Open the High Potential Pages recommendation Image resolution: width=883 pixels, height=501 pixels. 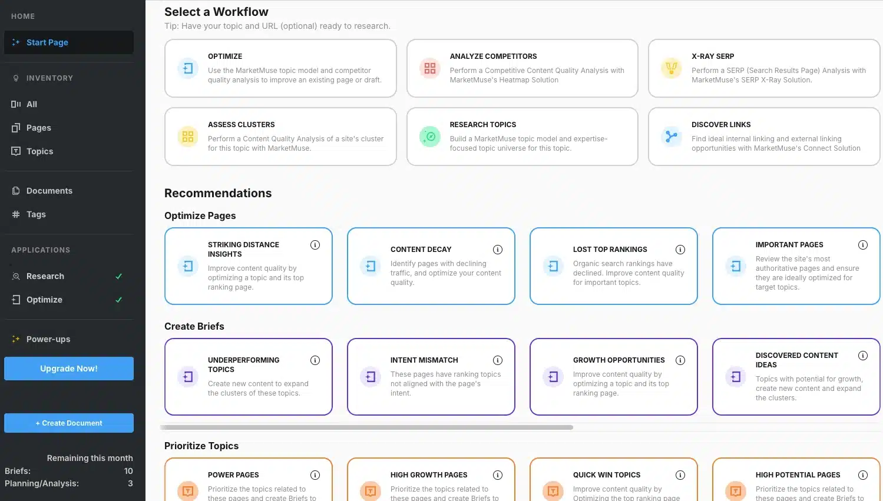point(796,480)
